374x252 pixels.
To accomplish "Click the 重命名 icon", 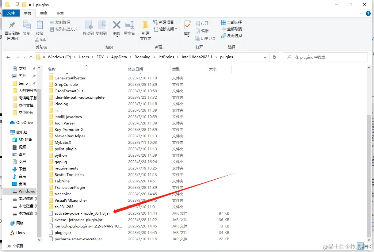I will tap(129, 25).
